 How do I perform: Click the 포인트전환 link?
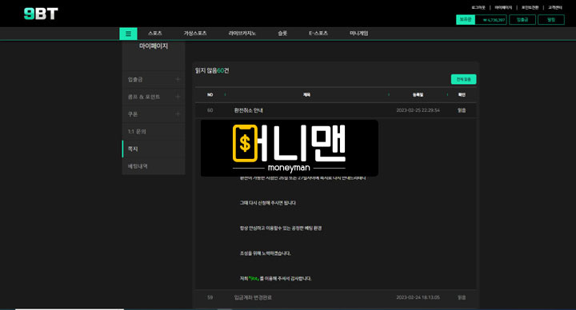pyautogui.click(x=530, y=7)
